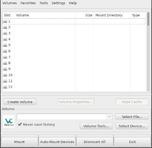
Task: Select the drive icon for slot 2
Action: pos(5,27)
